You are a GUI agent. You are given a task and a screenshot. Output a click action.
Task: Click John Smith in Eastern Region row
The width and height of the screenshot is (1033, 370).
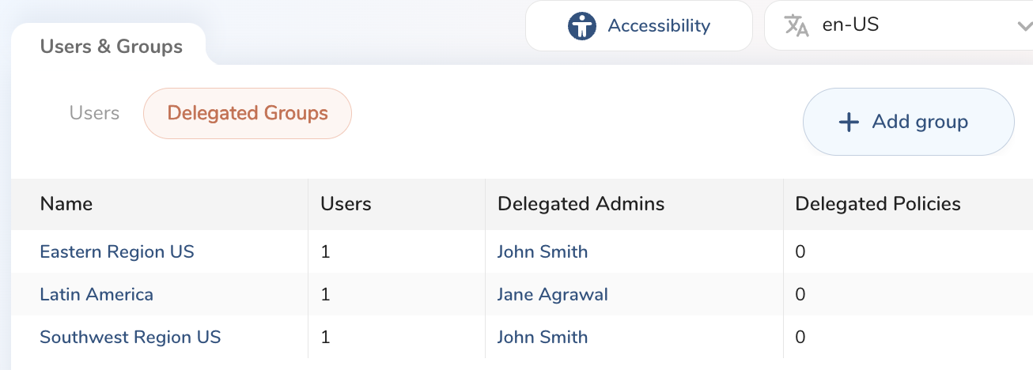(543, 252)
